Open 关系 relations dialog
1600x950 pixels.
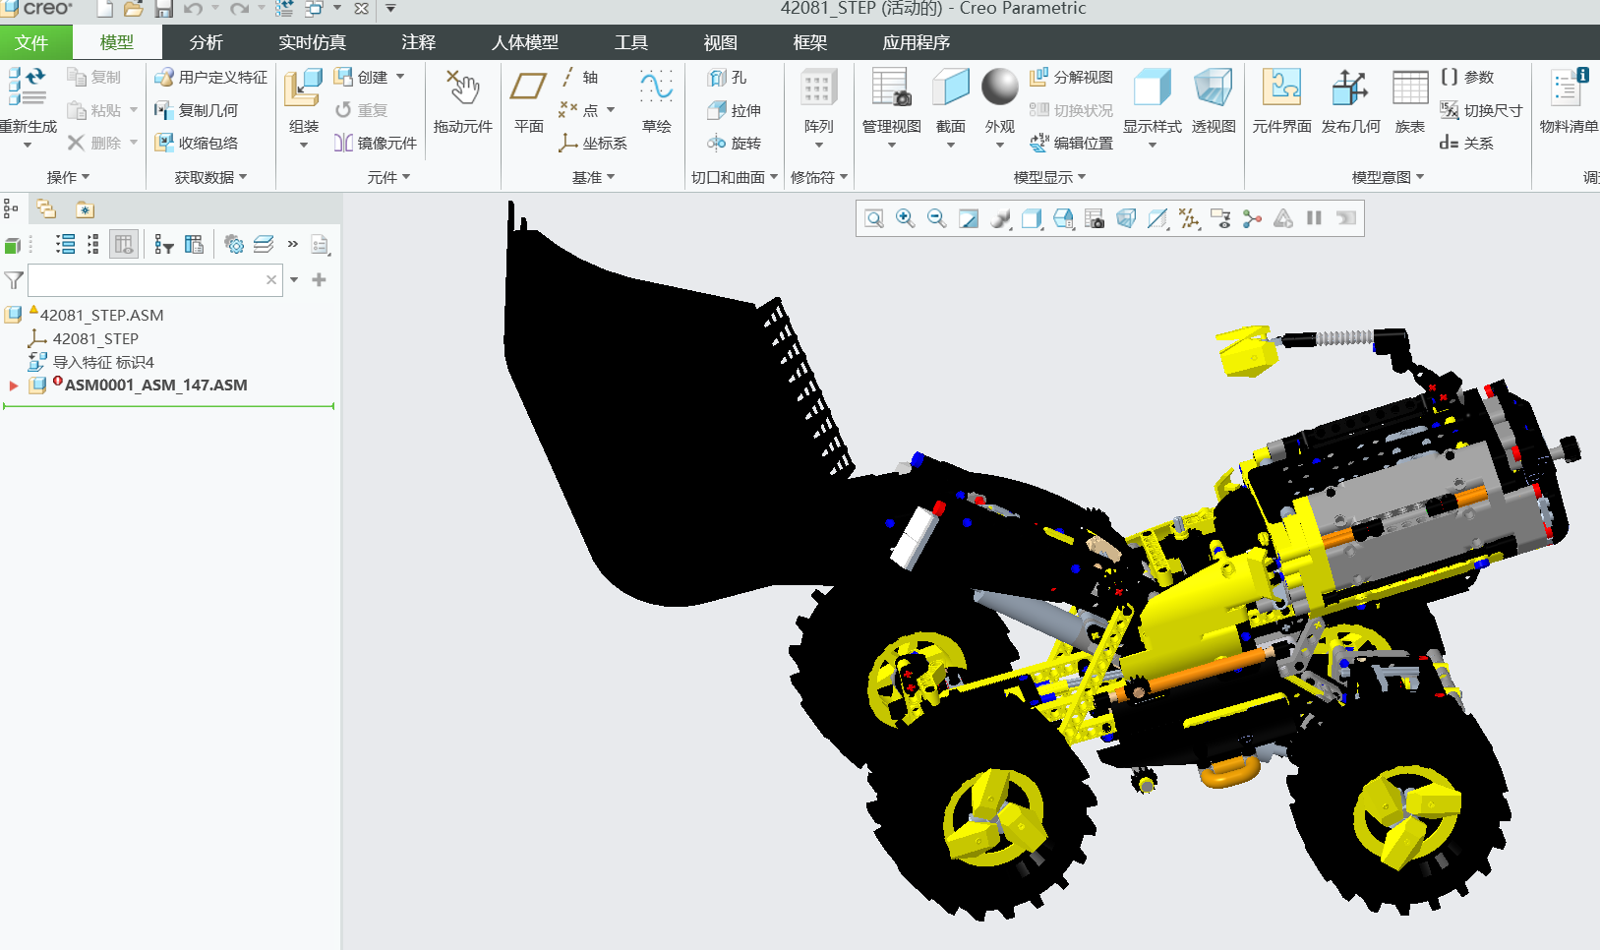tap(1466, 143)
